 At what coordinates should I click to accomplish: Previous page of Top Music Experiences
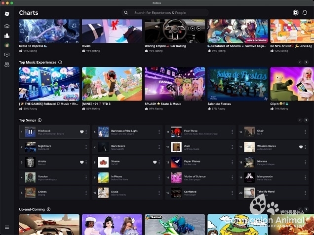[x=300, y=62]
